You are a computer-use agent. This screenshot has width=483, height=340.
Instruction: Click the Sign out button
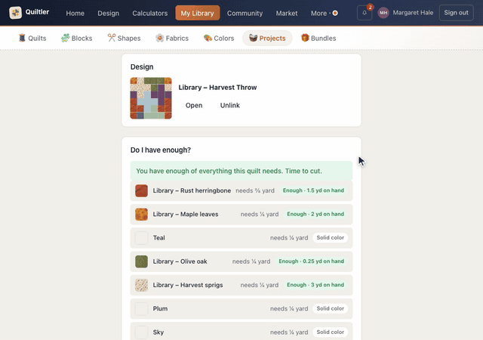click(x=456, y=13)
